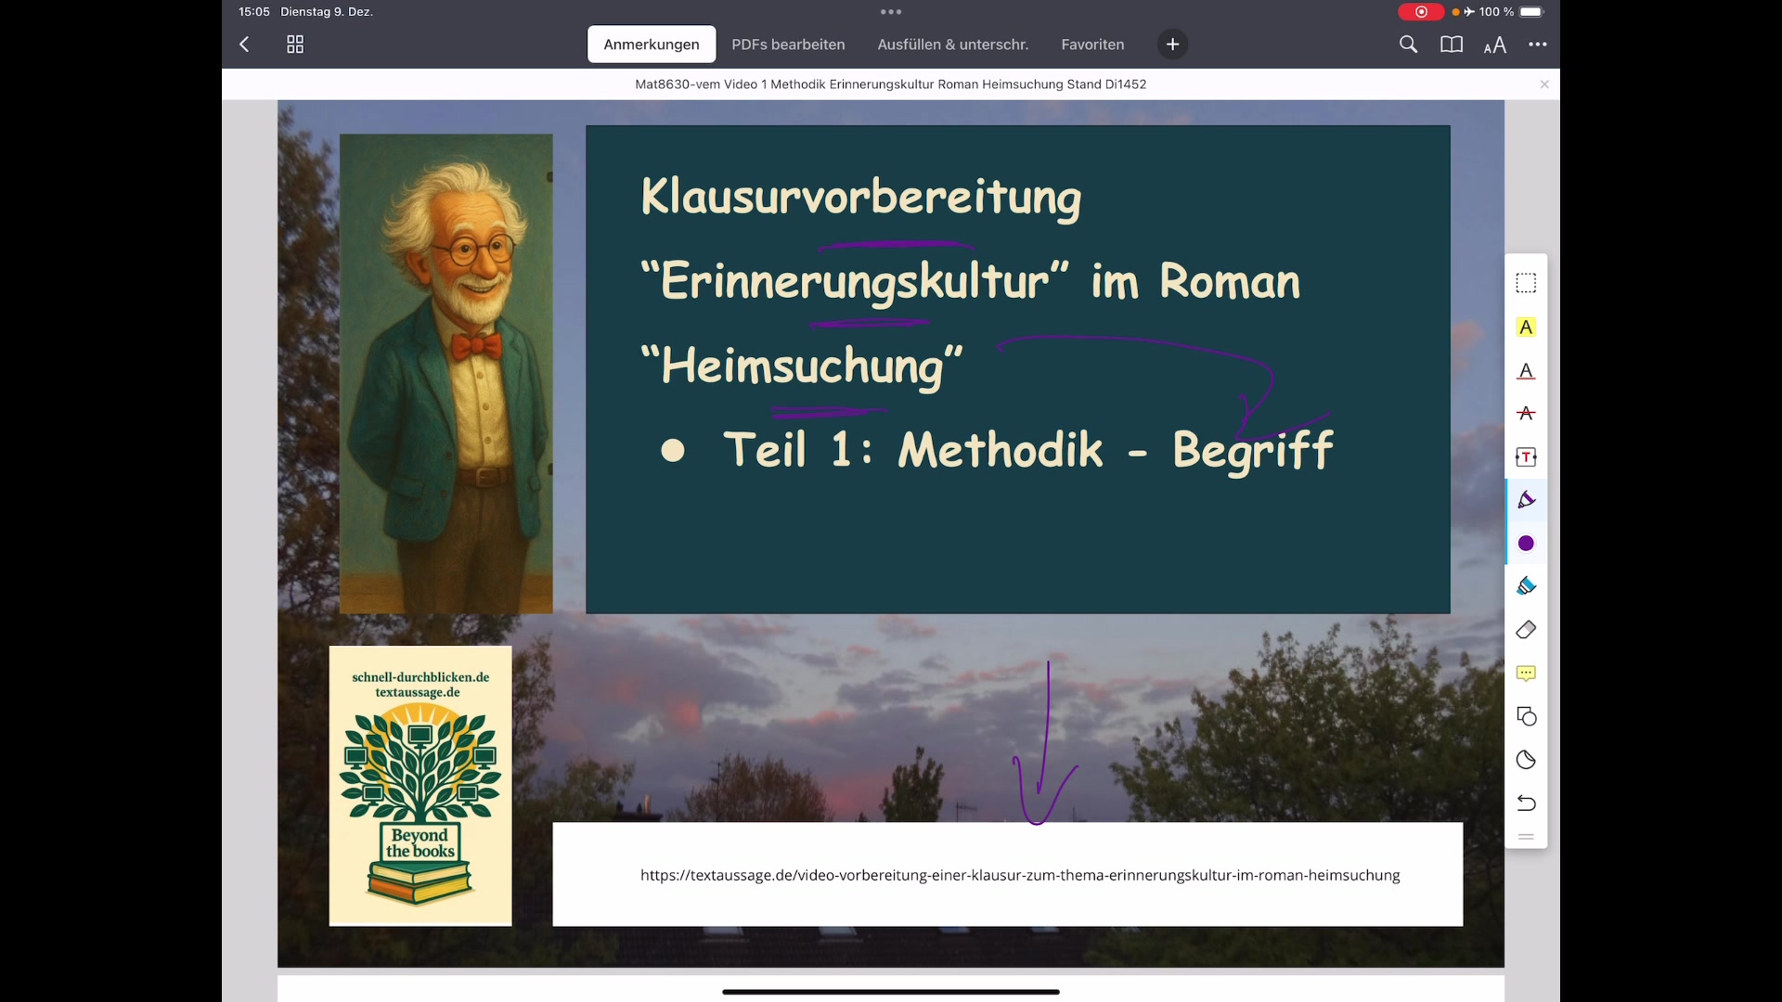Choose the strikethrough annotation tool

click(x=1526, y=414)
